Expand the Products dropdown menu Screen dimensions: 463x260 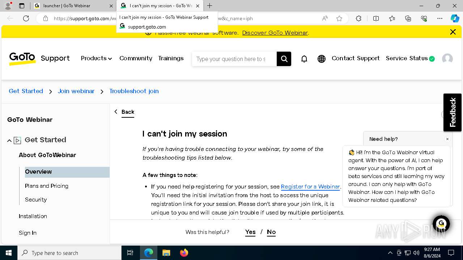tap(96, 58)
